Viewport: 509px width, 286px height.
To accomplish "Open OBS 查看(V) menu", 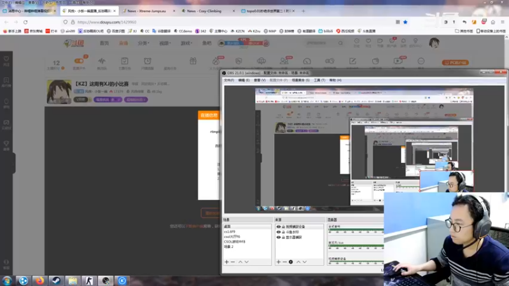I will pyautogui.click(x=260, y=80).
